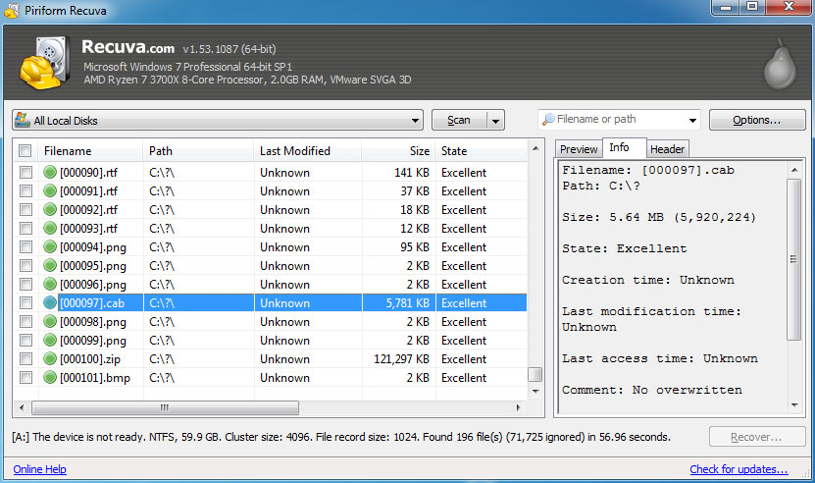Click the green status dot for [000092].rtf
The width and height of the screenshot is (815, 483).
(x=50, y=209)
